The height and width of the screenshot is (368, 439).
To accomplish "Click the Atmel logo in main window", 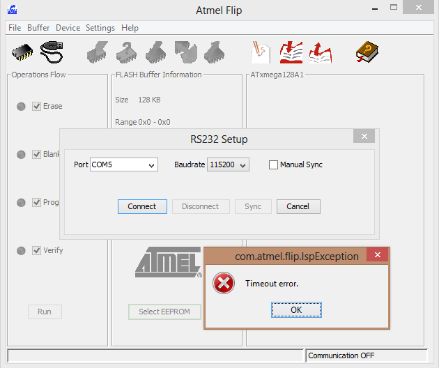I will click(169, 262).
